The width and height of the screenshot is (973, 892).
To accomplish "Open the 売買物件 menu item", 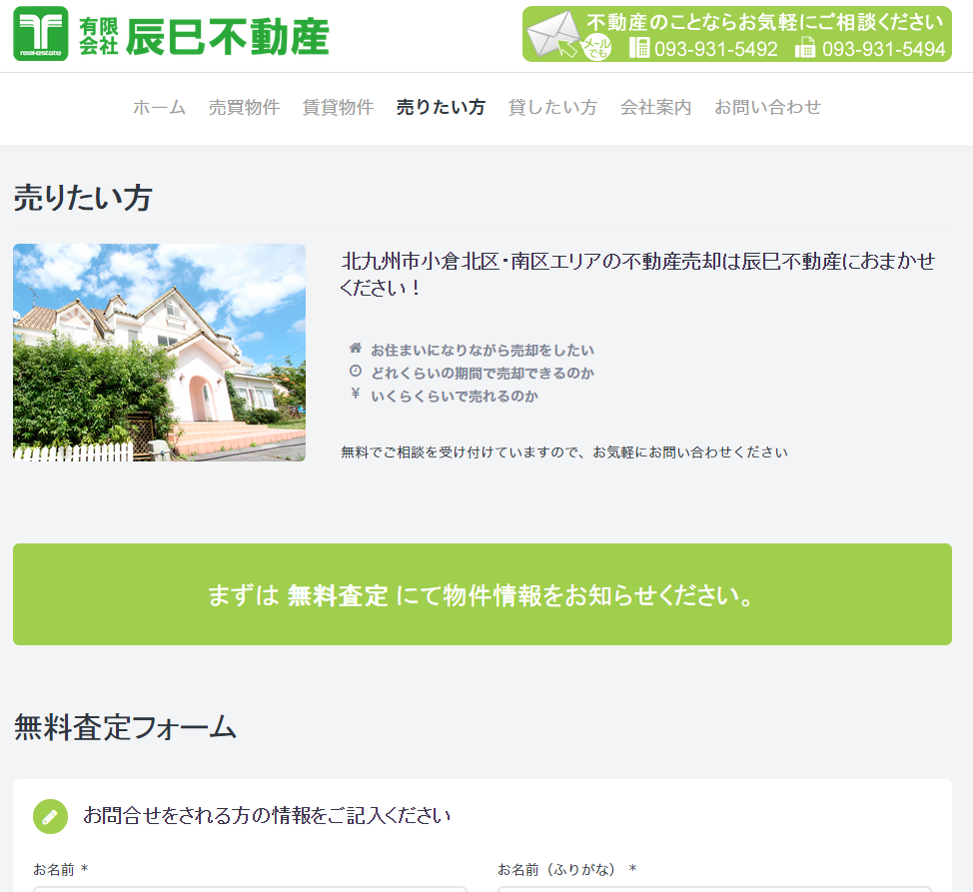I will (x=244, y=107).
